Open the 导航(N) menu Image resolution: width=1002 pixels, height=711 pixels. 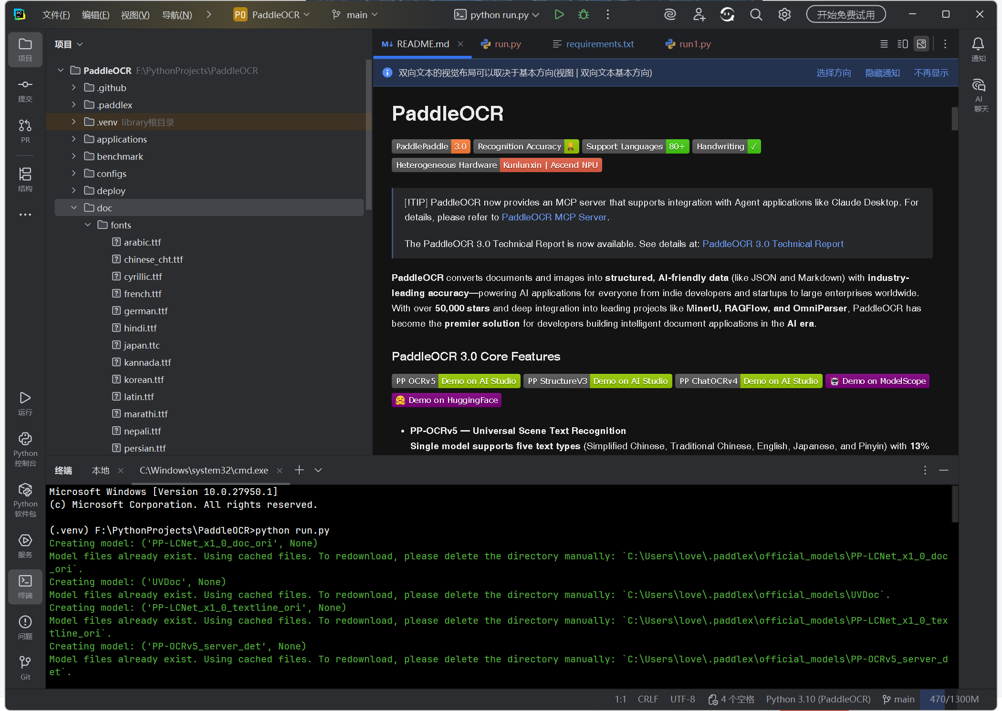[x=177, y=15]
